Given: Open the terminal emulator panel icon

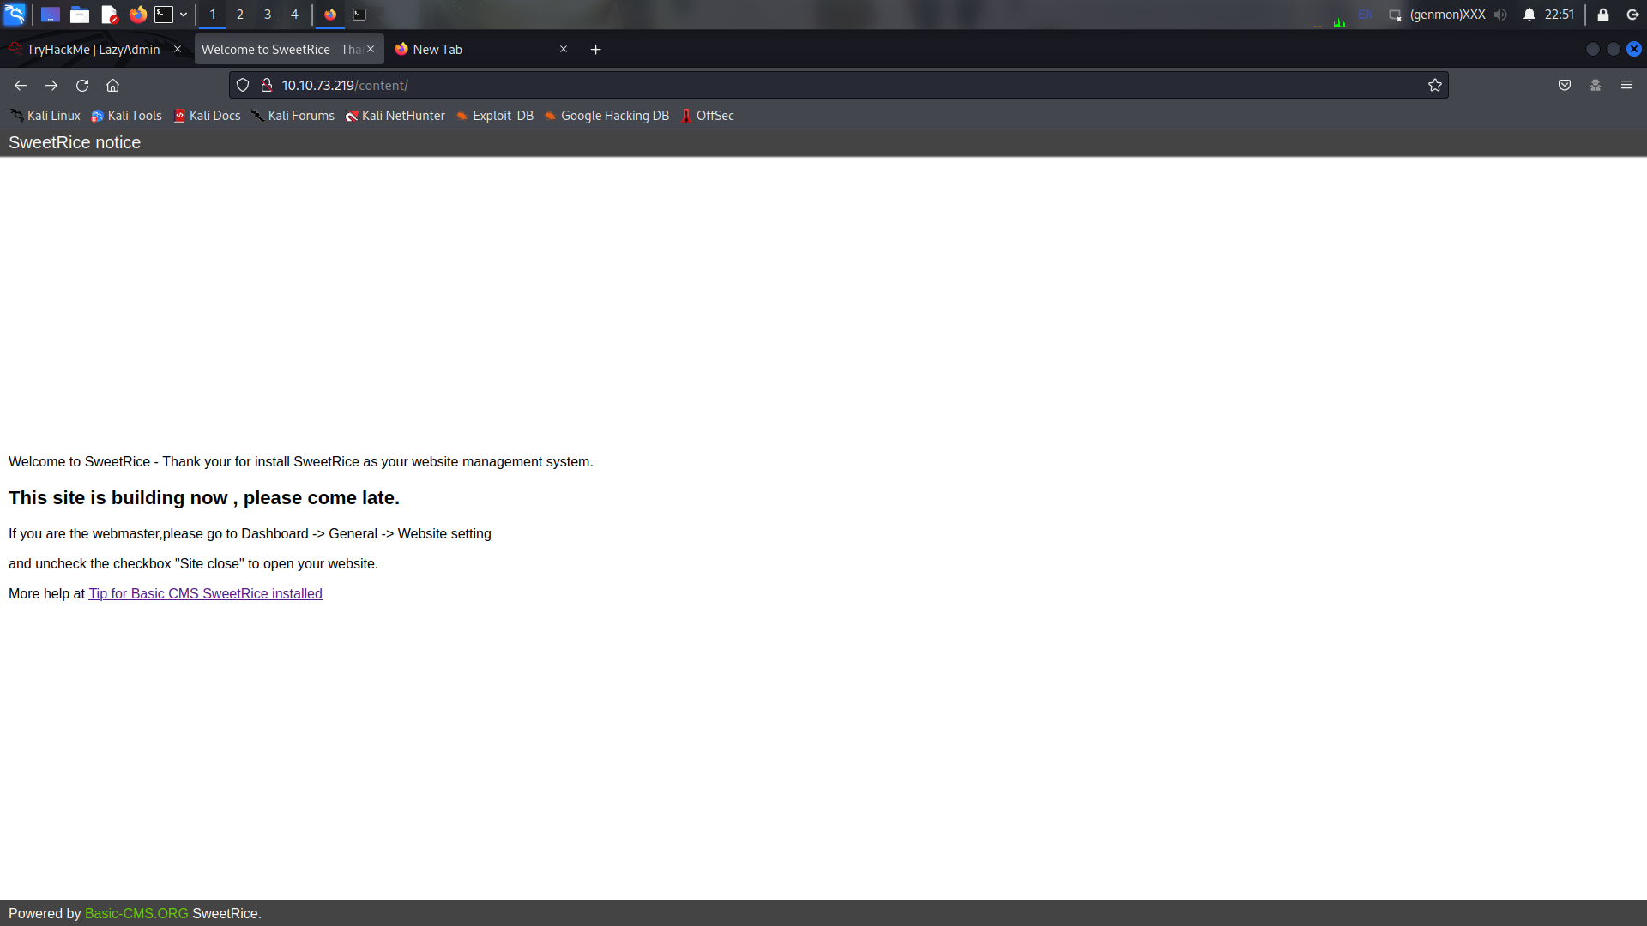Looking at the screenshot, I should [x=164, y=15].
